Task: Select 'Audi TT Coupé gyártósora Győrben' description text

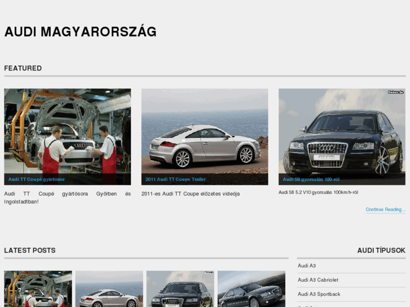Action: tap(68, 198)
